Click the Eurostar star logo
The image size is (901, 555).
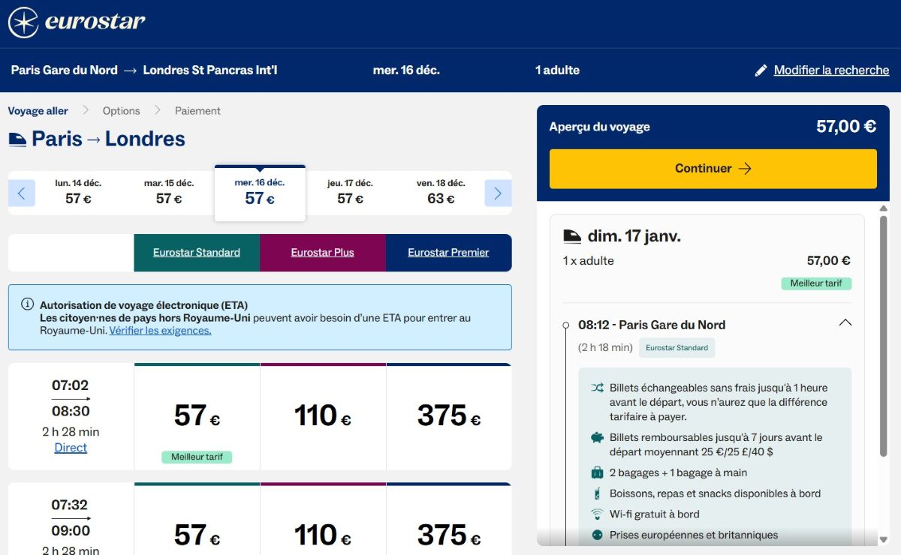pyautogui.click(x=23, y=22)
